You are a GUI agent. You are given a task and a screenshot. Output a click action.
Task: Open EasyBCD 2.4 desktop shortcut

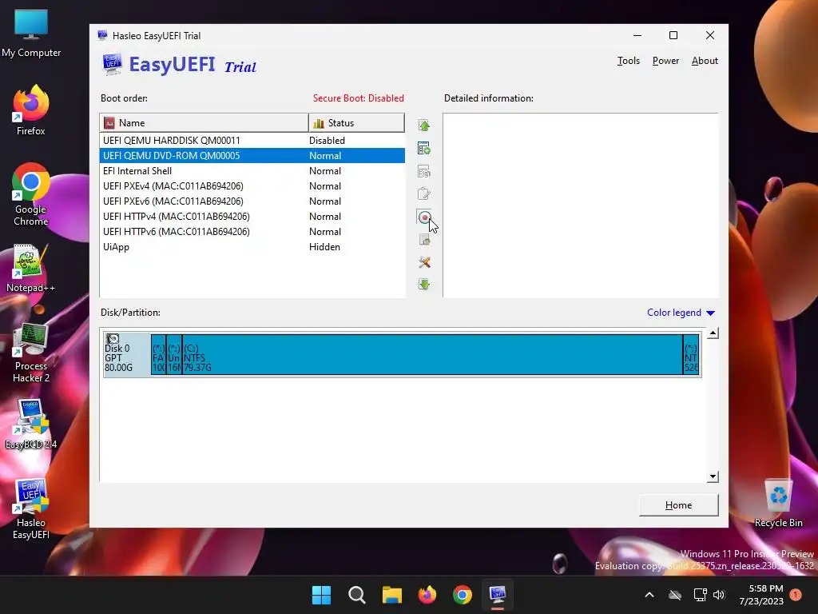pos(31,424)
